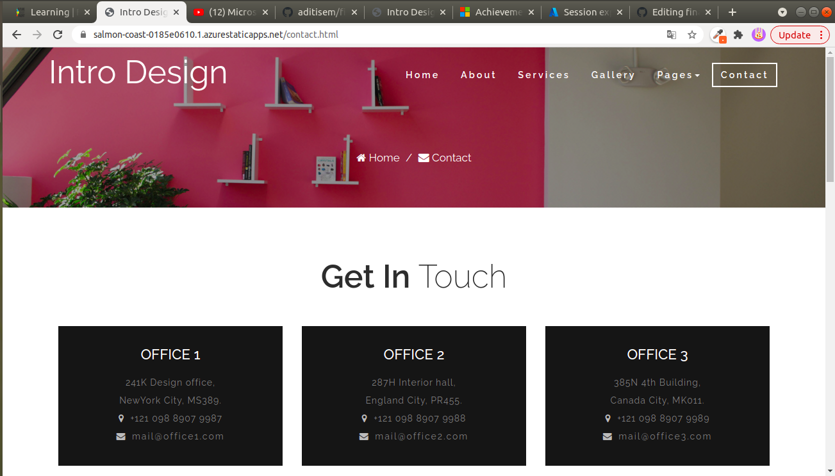This screenshot has width=835, height=476.
Task: Open the About navigation link
Action: [x=478, y=75]
